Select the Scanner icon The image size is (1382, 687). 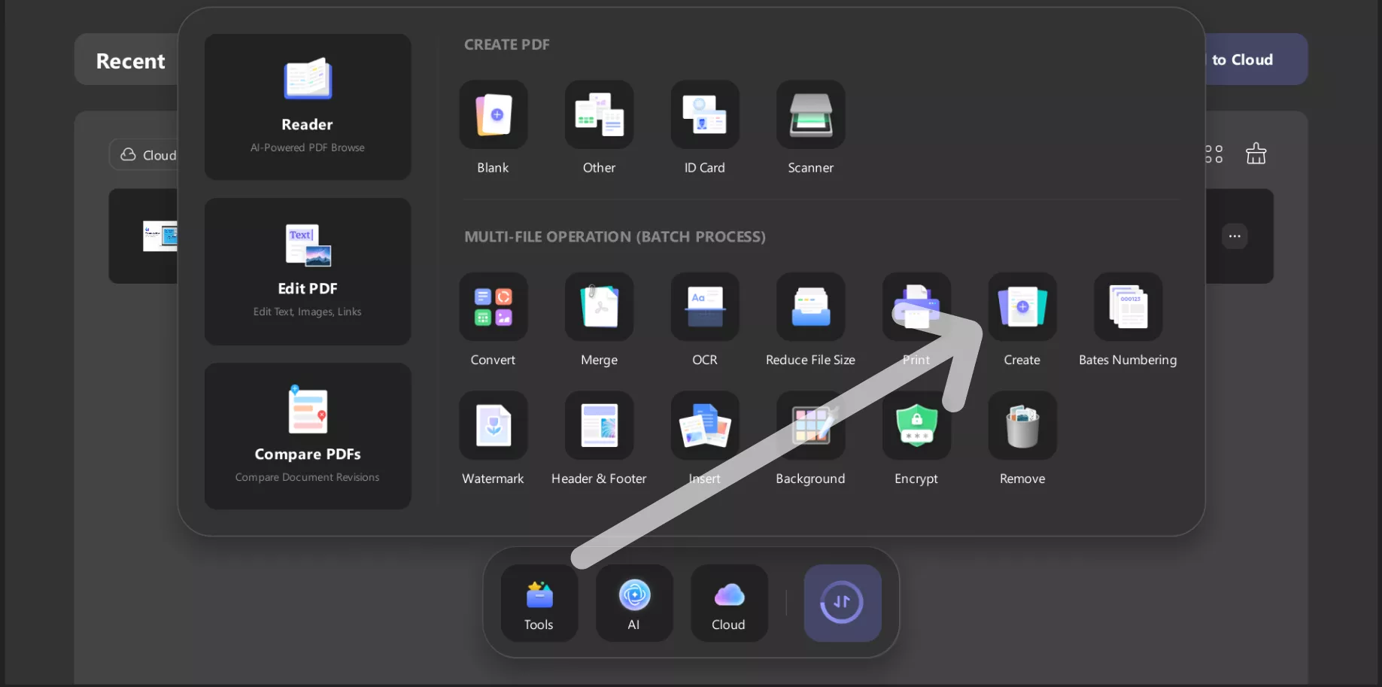[810, 115]
